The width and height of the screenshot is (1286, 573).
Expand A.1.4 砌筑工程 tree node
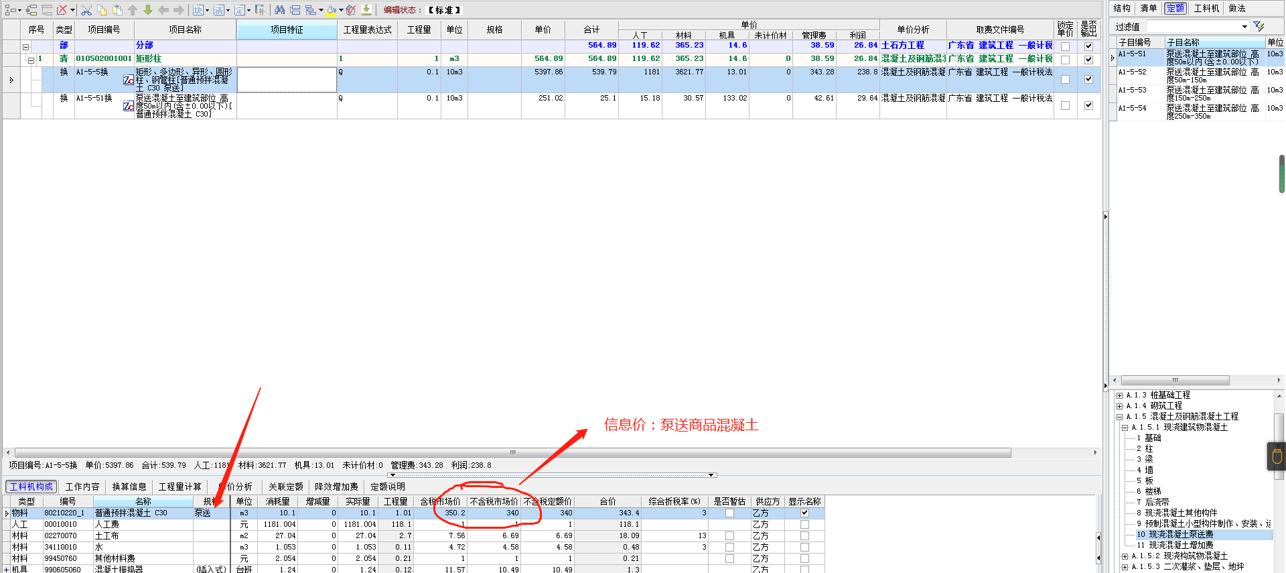tap(1119, 406)
